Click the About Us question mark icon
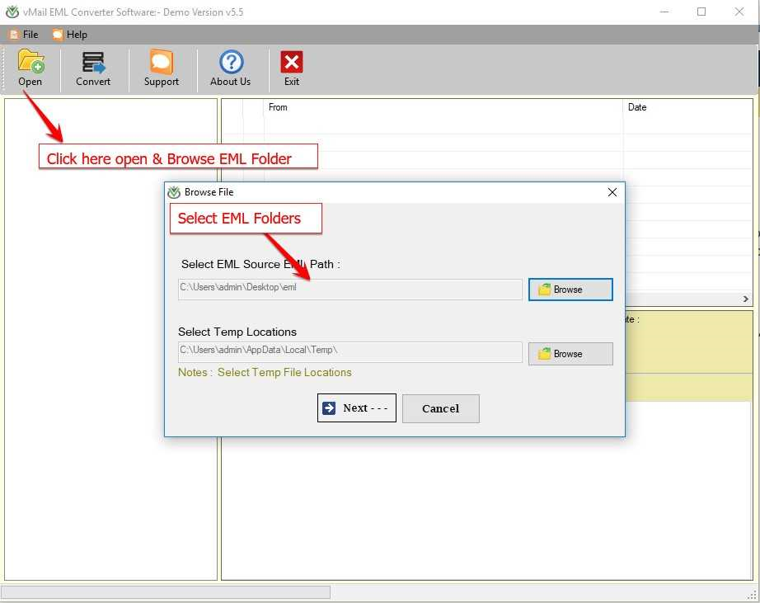 [x=231, y=63]
